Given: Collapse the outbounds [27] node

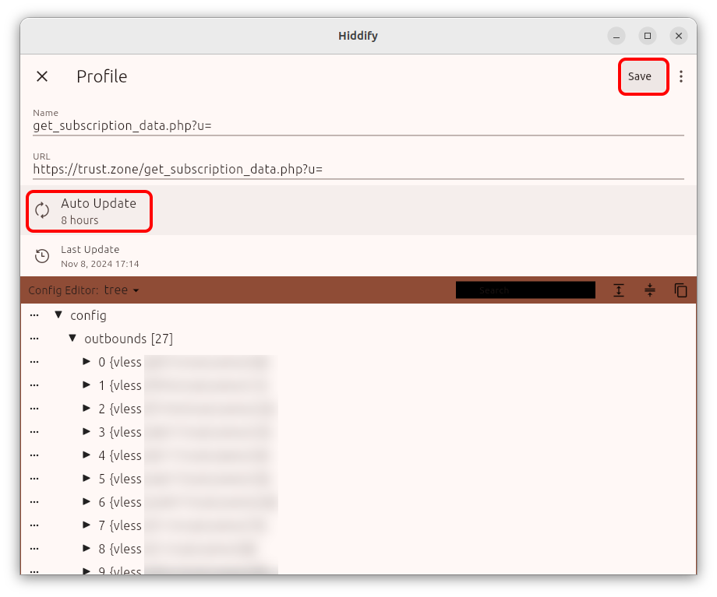Looking at the screenshot, I should pyautogui.click(x=72, y=338).
